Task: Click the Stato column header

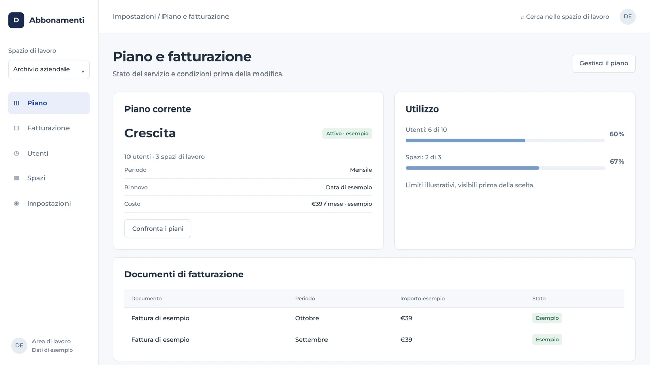Action: (539, 299)
